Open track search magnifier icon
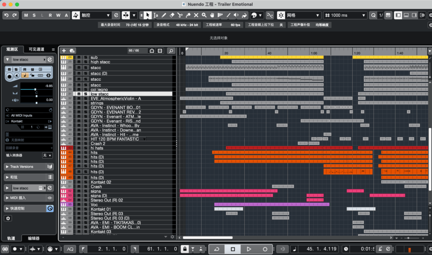The width and height of the screenshot is (432, 255). [x=171, y=51]
